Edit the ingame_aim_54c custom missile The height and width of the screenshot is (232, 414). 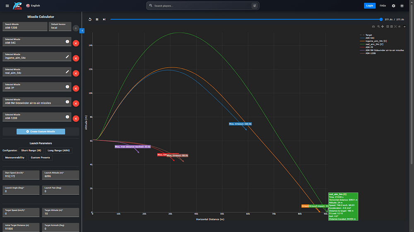click(x=67, y=57)
